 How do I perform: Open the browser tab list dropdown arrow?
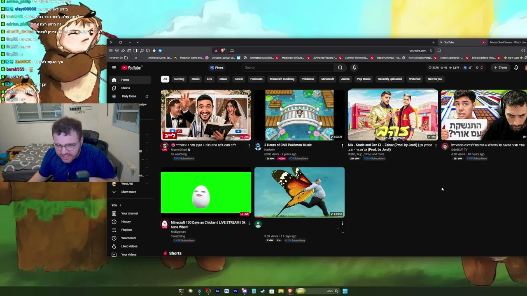138,42
